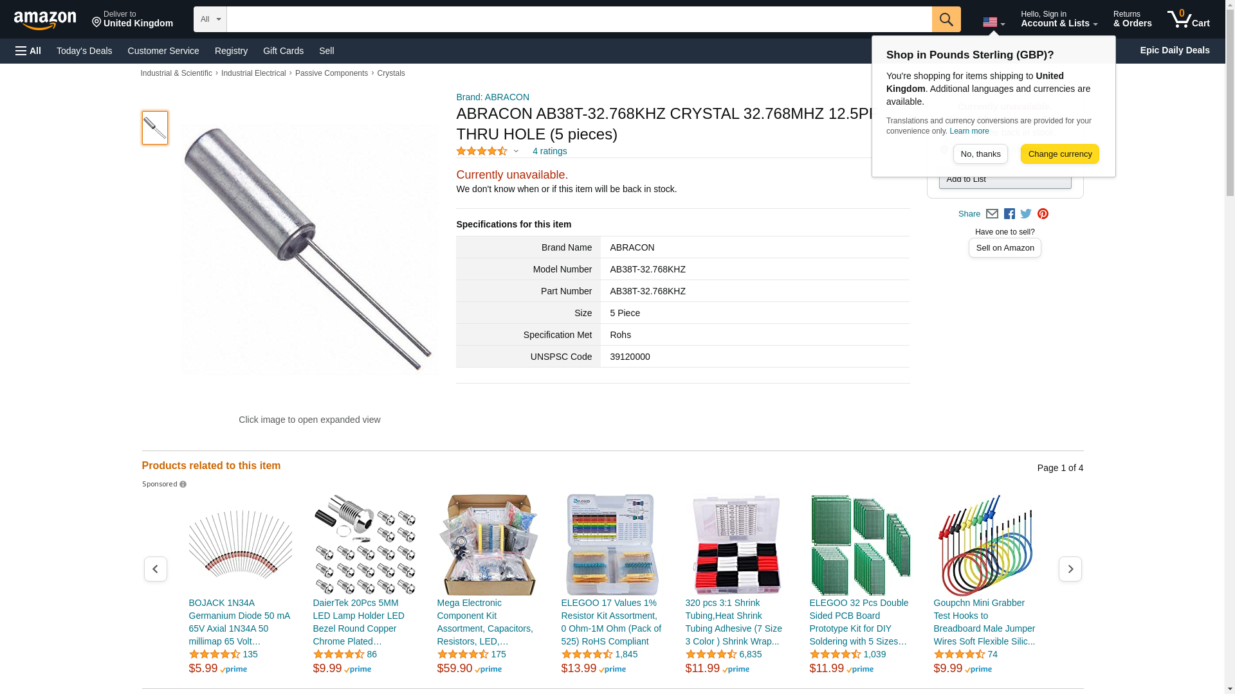Focus the Amazon search text field
1235x694 pixels.
coord(579,19)
